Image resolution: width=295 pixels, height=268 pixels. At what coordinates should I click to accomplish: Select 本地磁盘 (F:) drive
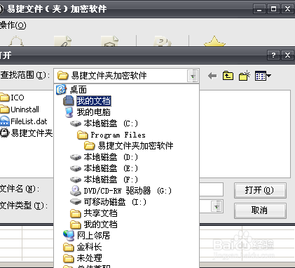coord(104,180)
